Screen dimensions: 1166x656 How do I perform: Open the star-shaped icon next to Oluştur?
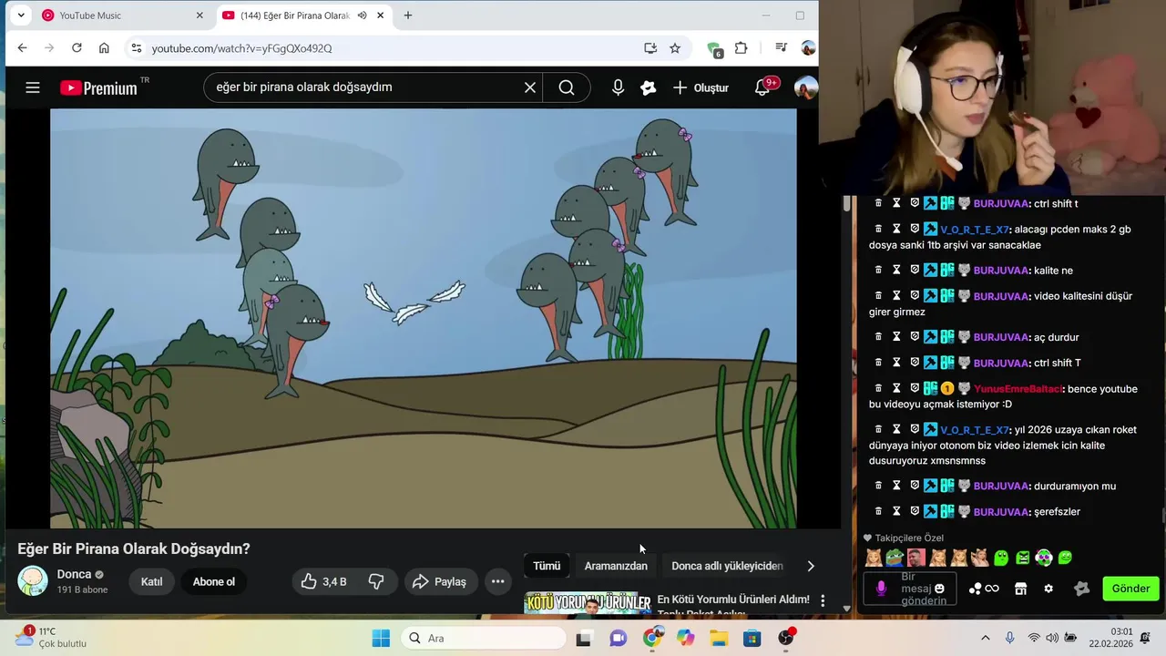coord(649,87)
